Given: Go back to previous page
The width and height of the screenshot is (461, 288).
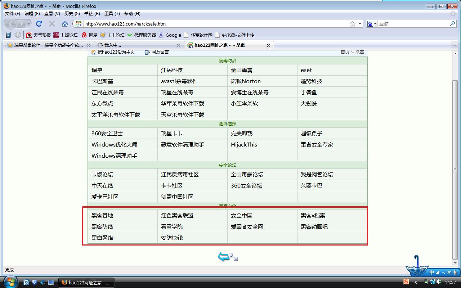Looking at the screenshot, I should coord(11,24).
